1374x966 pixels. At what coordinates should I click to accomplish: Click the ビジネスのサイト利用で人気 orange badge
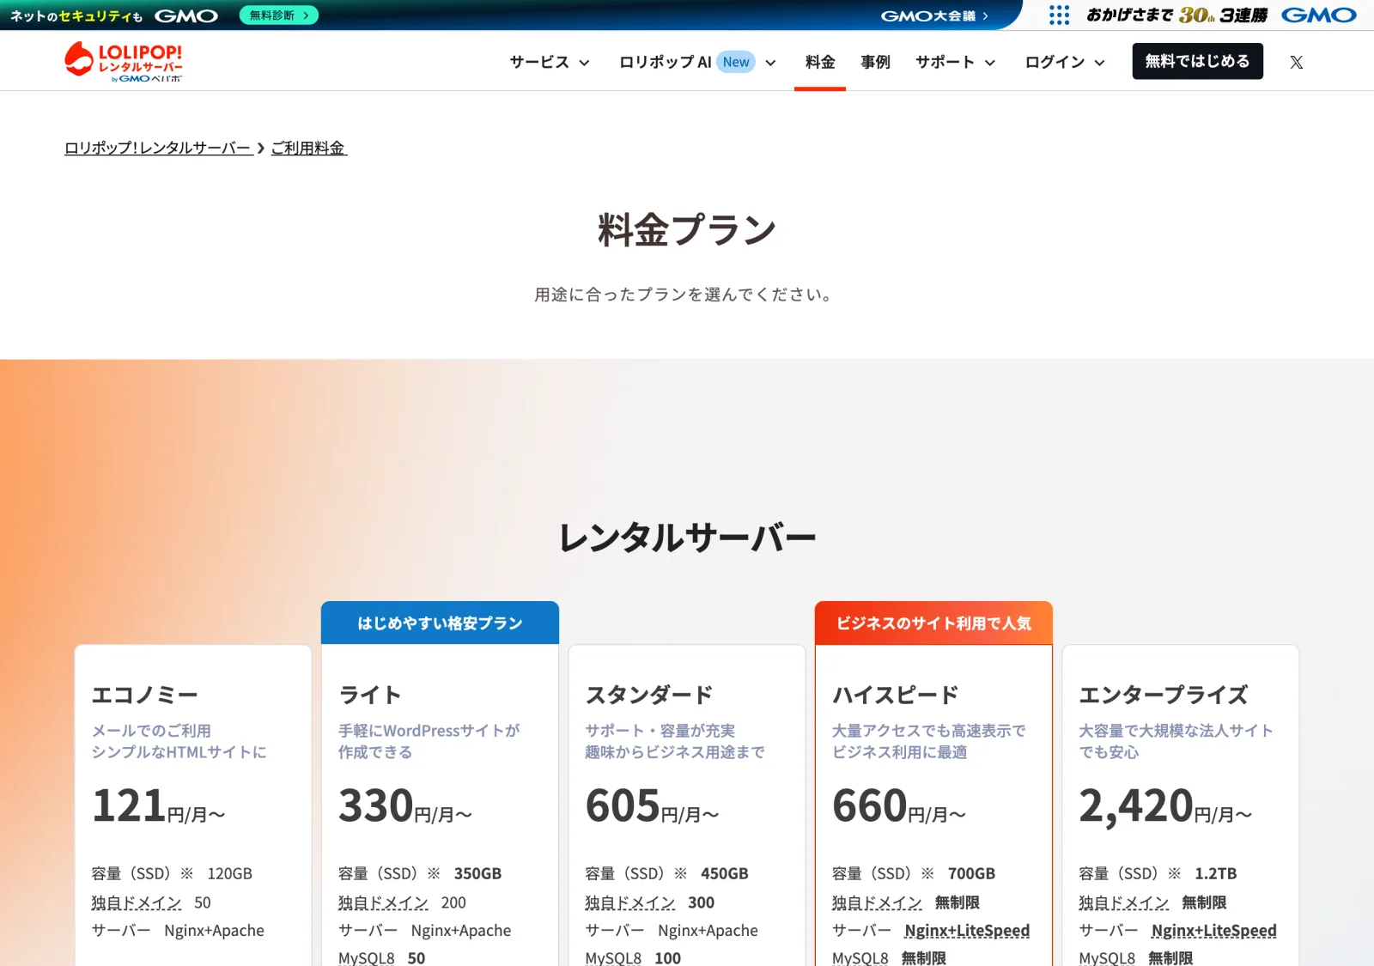click(933, 623)
